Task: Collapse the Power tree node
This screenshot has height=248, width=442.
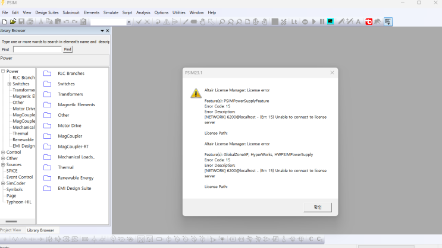Action: (3, 71)
